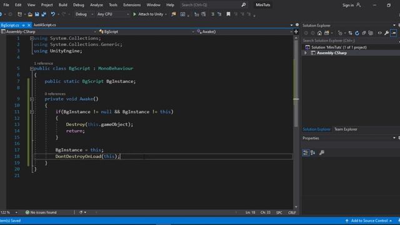This screenshot has height=225, width=400.
Task: Click Add to Source Control in status bar
Action: pyautogui.click(x=369, y=221)
